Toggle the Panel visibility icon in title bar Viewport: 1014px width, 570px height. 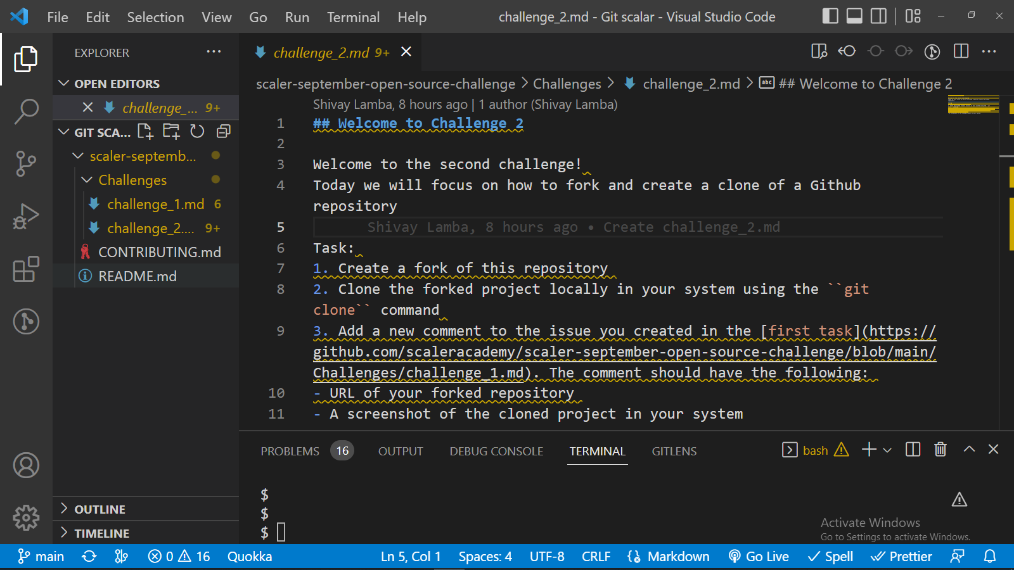[x=854, y=16]
